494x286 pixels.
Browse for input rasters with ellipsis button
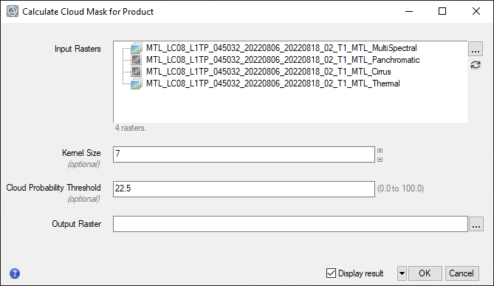(x=476, y=49)
